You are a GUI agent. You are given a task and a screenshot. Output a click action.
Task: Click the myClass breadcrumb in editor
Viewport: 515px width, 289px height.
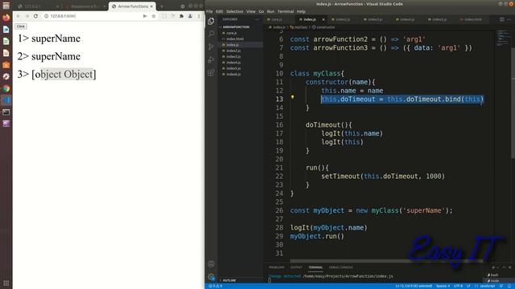tap(299, 27)
